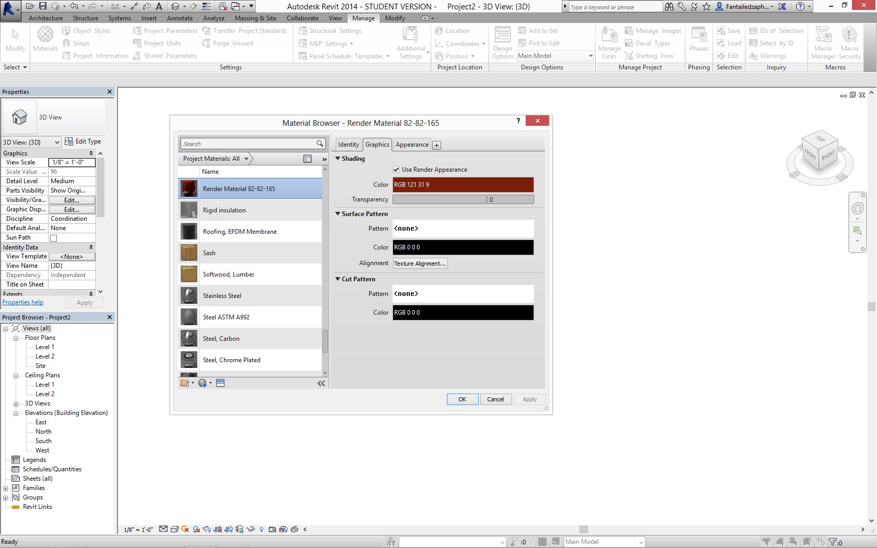This screenshot has width=877, height=548.
Task: Click the steering wheel navigation icon
Action: [857, 209]
